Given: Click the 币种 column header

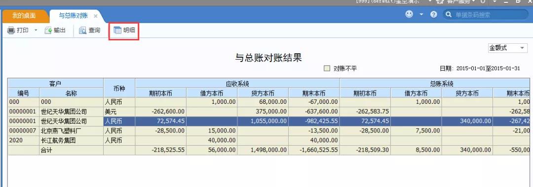Looking at the screenshot, I should coord(119,88).
